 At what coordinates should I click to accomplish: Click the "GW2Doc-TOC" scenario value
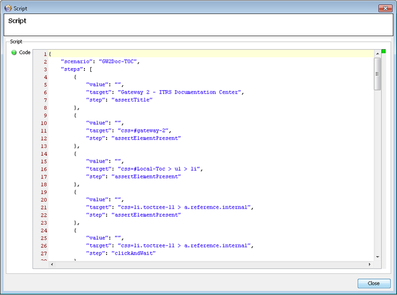(x=121, y=62)
